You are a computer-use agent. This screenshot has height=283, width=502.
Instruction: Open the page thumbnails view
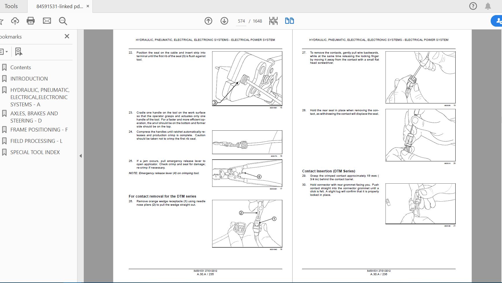tap(273, 21)
